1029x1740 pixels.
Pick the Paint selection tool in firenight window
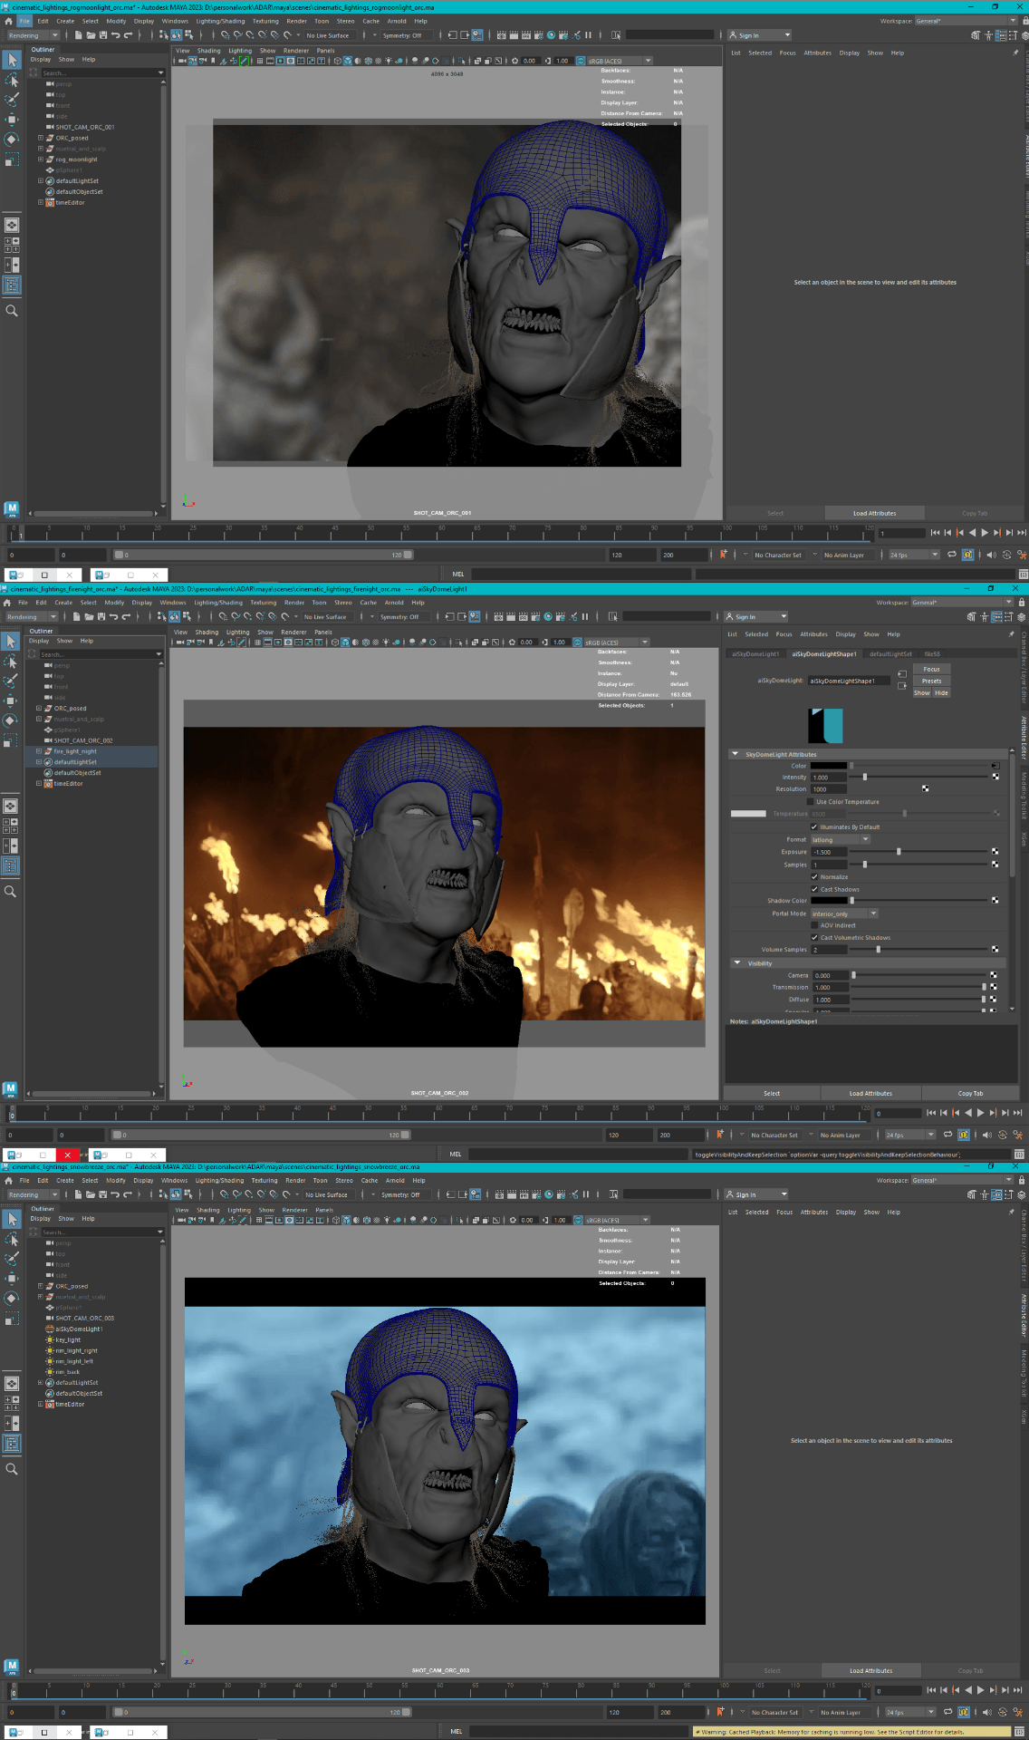(x=12, y=681)
